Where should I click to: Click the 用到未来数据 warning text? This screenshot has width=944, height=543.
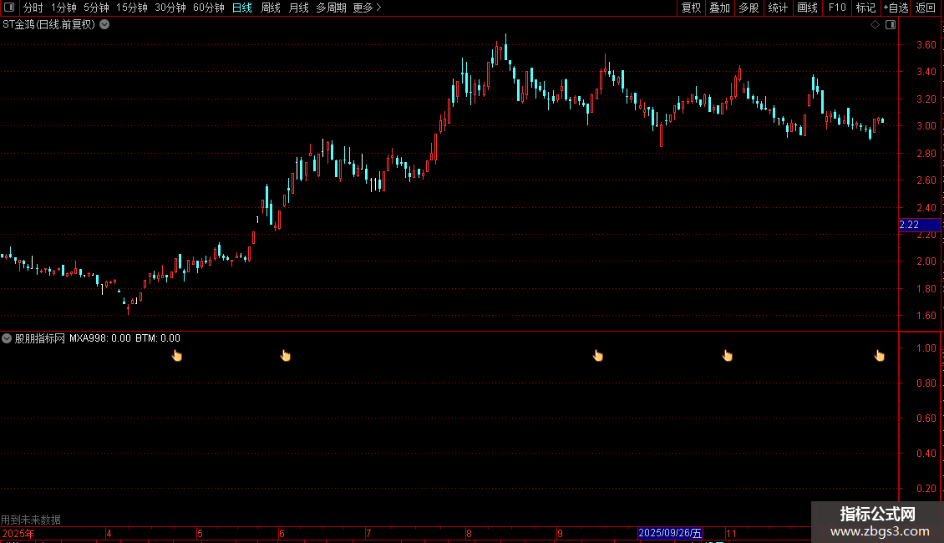pyautogui.click(x=31, y=520)
